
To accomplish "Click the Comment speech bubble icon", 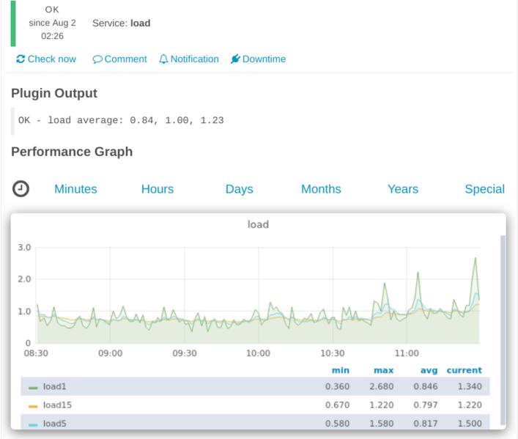I will point(97,59).
